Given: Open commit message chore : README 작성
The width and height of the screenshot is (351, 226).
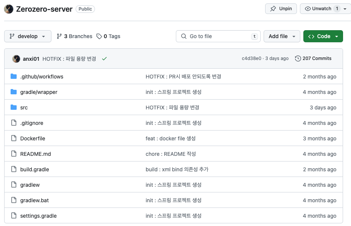Looking at the screenshot, I should 171,154.
